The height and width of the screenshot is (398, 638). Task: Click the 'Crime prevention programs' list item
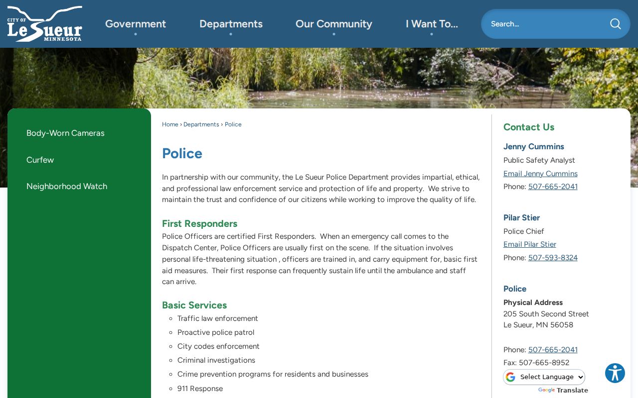pos(273,374)
